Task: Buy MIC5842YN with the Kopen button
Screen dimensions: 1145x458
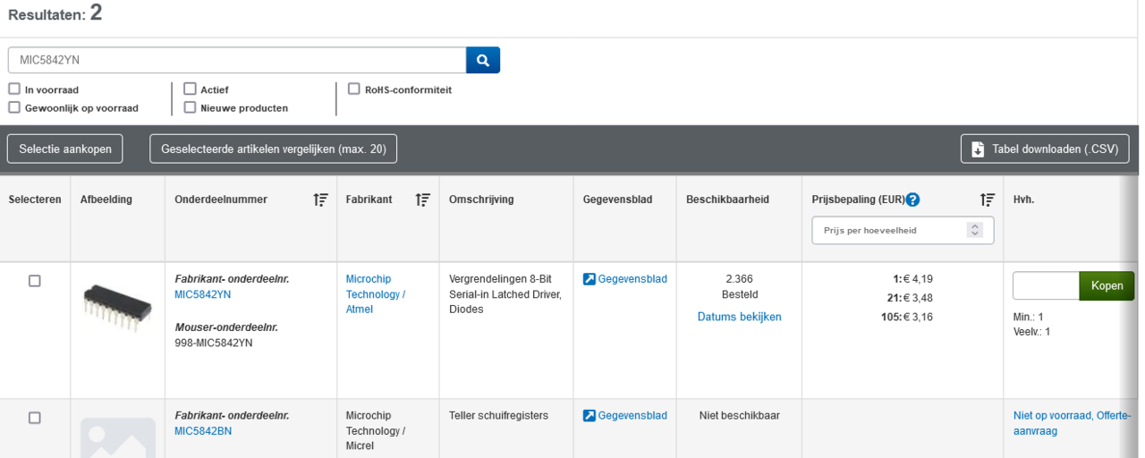Action: click(1107, 286)
